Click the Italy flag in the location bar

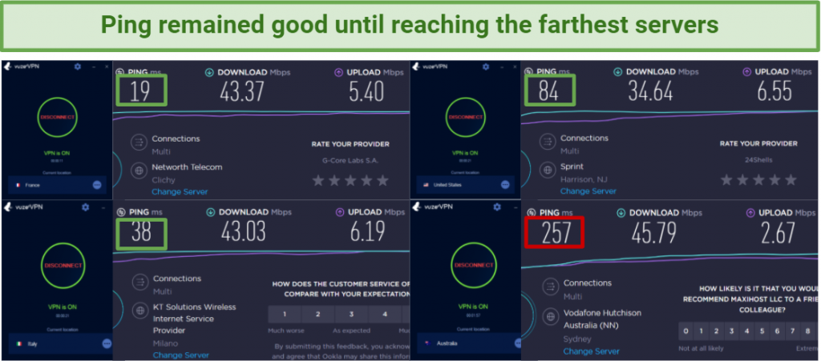tap(20, 343)
